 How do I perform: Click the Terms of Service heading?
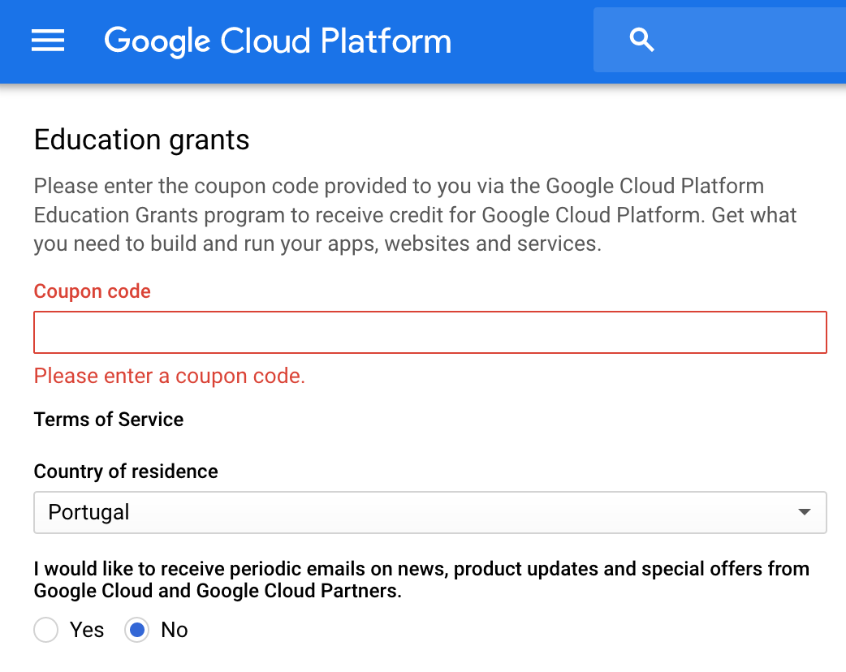pos(109,420)
